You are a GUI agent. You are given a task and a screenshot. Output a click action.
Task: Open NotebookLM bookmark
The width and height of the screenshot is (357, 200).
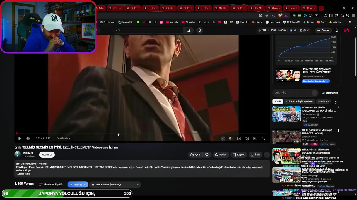(x=291, y=22)
